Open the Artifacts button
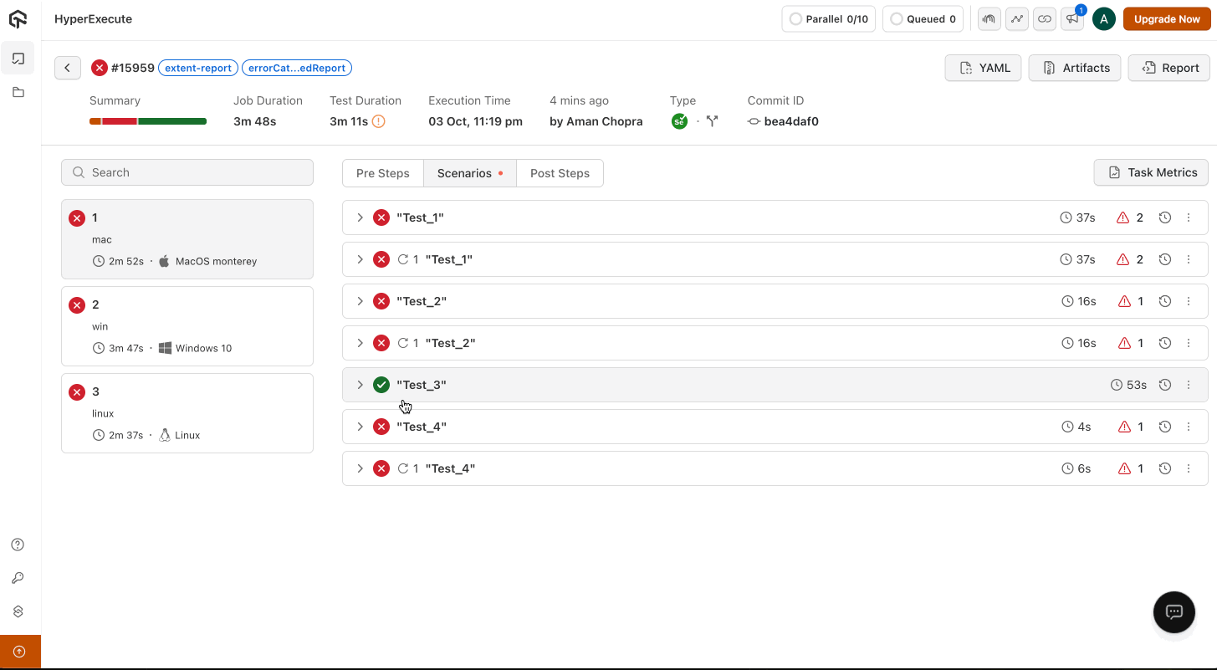The image size is (1217, 670). point(1075,68)
